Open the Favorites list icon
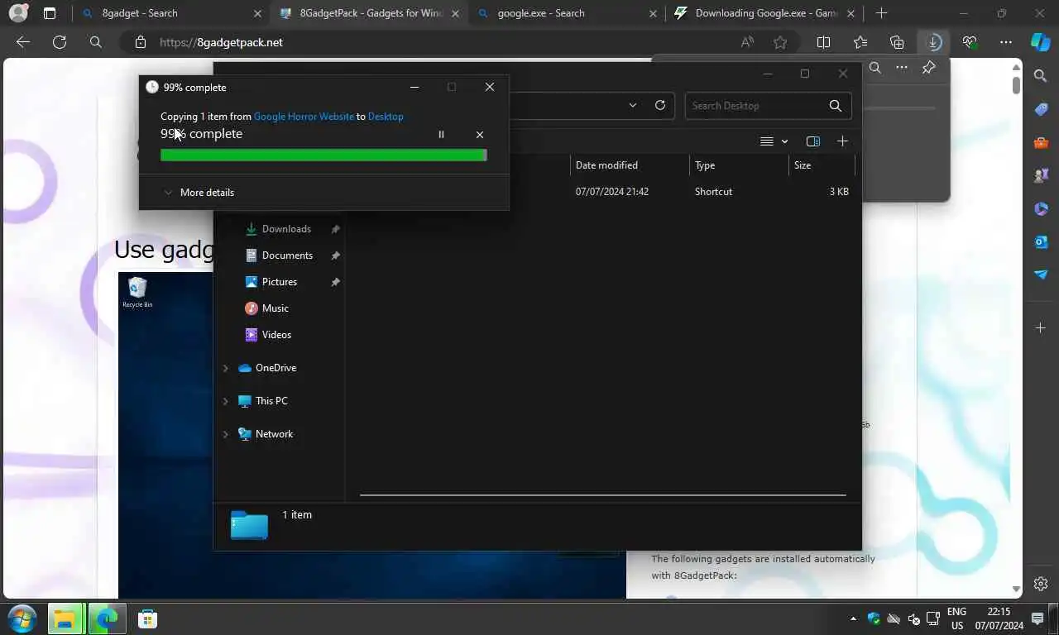This screenshot has height=635, width=1059. pyautogui.click(x=860, y=42)
